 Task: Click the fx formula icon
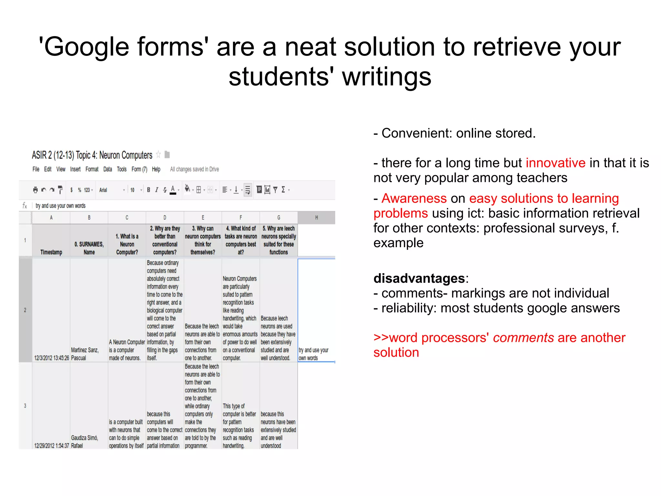[25, 206]
